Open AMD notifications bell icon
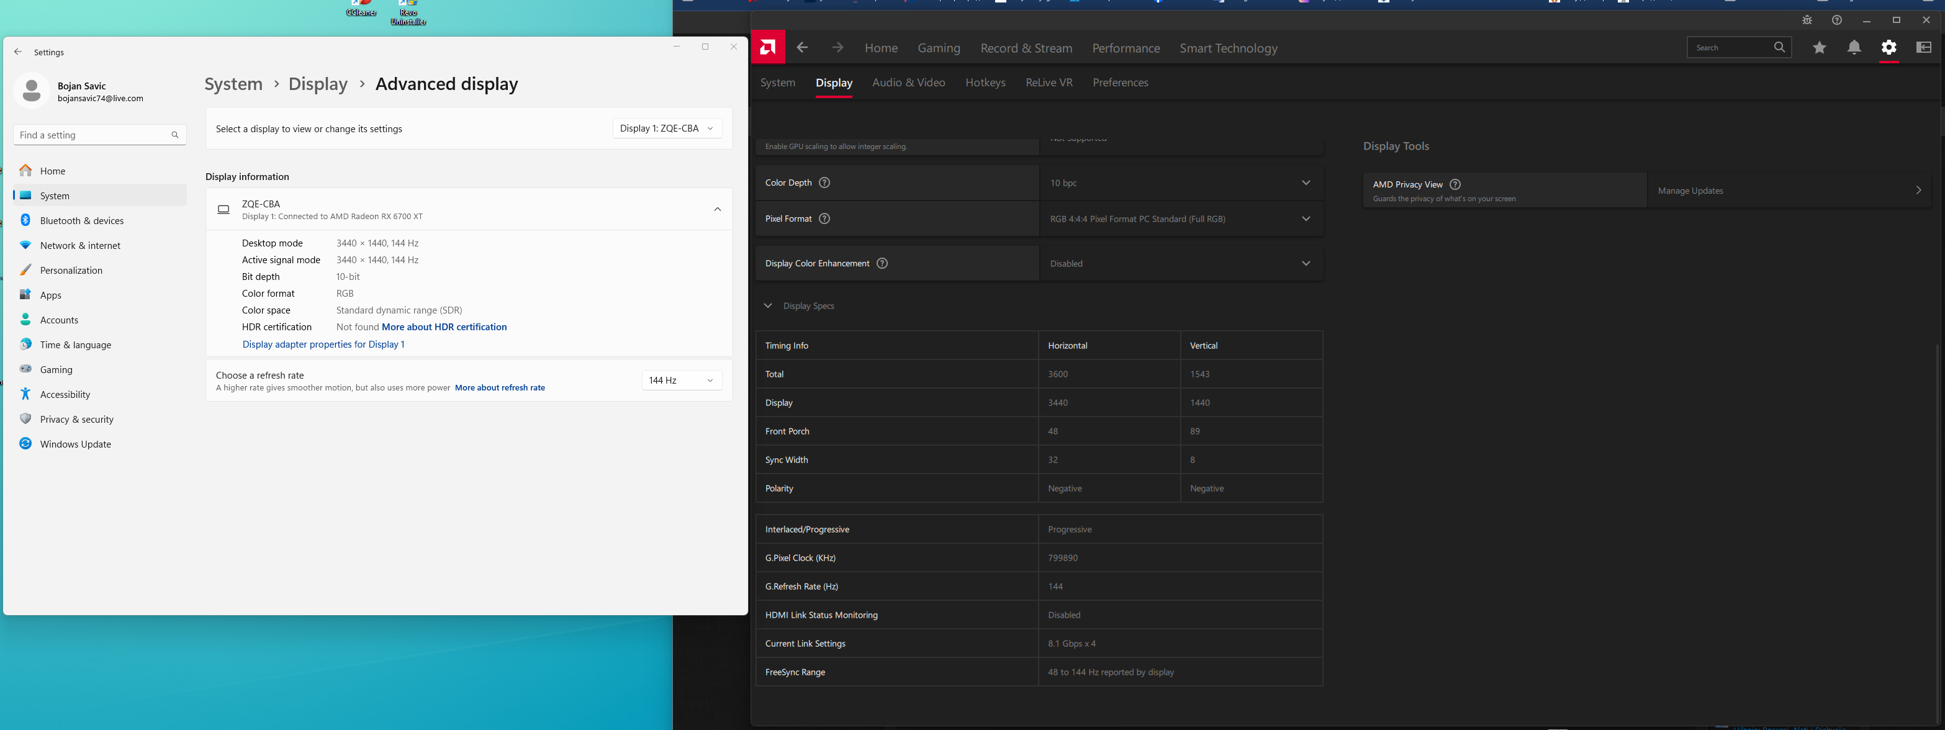 [x=1854, y=48]
